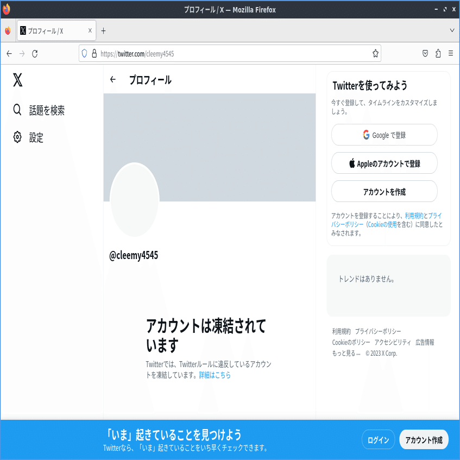Click Firefox icon in title bar
Image resolution: width=460 pixels, height=460 pixels.
point(7,9)
